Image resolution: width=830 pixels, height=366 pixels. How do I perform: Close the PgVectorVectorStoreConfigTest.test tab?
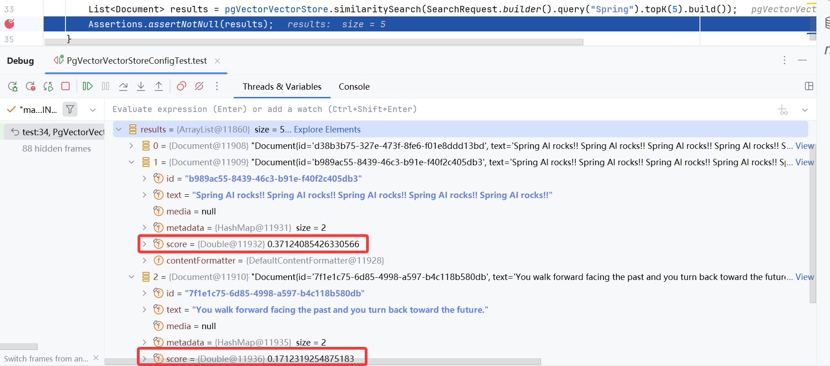click(217, 61)
